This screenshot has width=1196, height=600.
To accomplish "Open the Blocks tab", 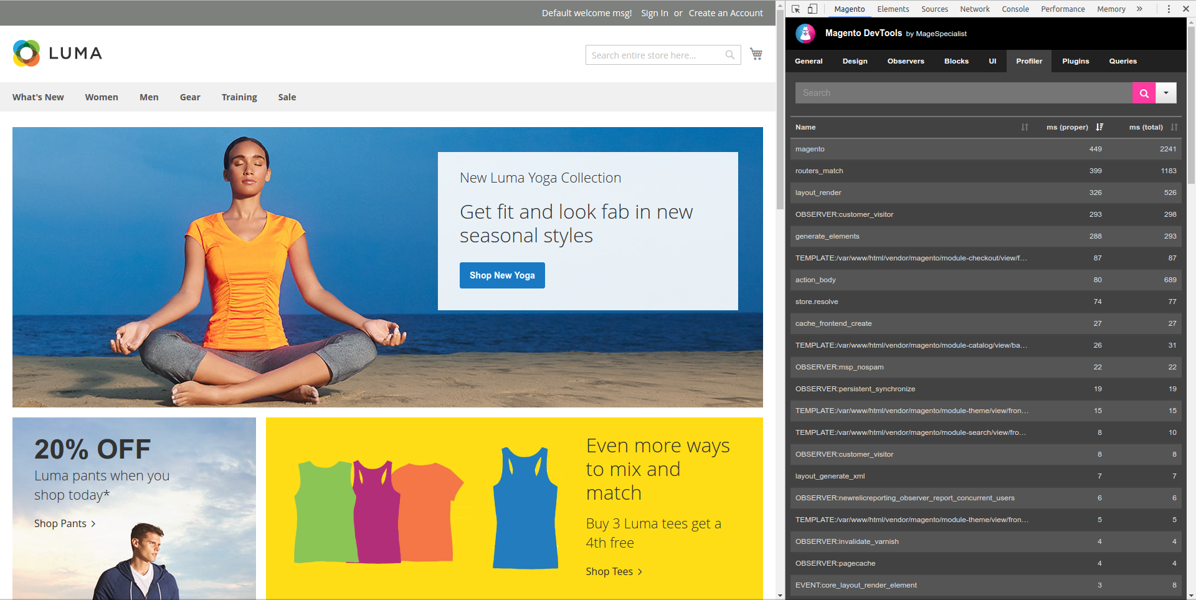I will tap(956, 61).
